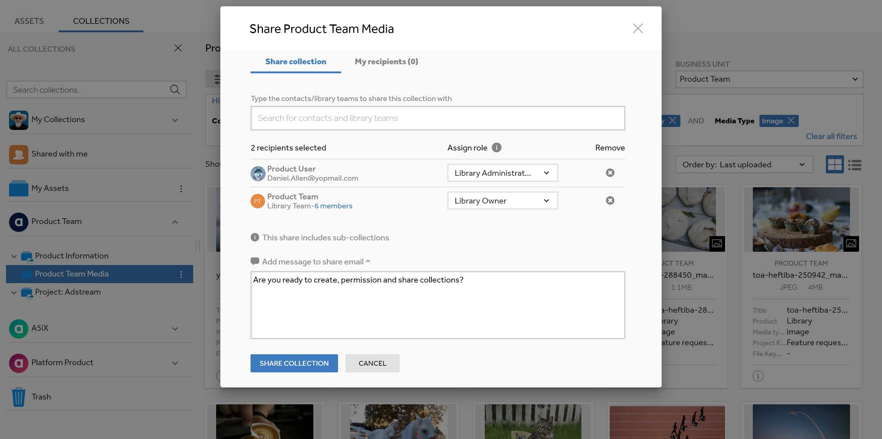The height and width of the screenshot is (439, 882).
Task: Open role dropdown for Product Team
Action: [x=503, y=201]
